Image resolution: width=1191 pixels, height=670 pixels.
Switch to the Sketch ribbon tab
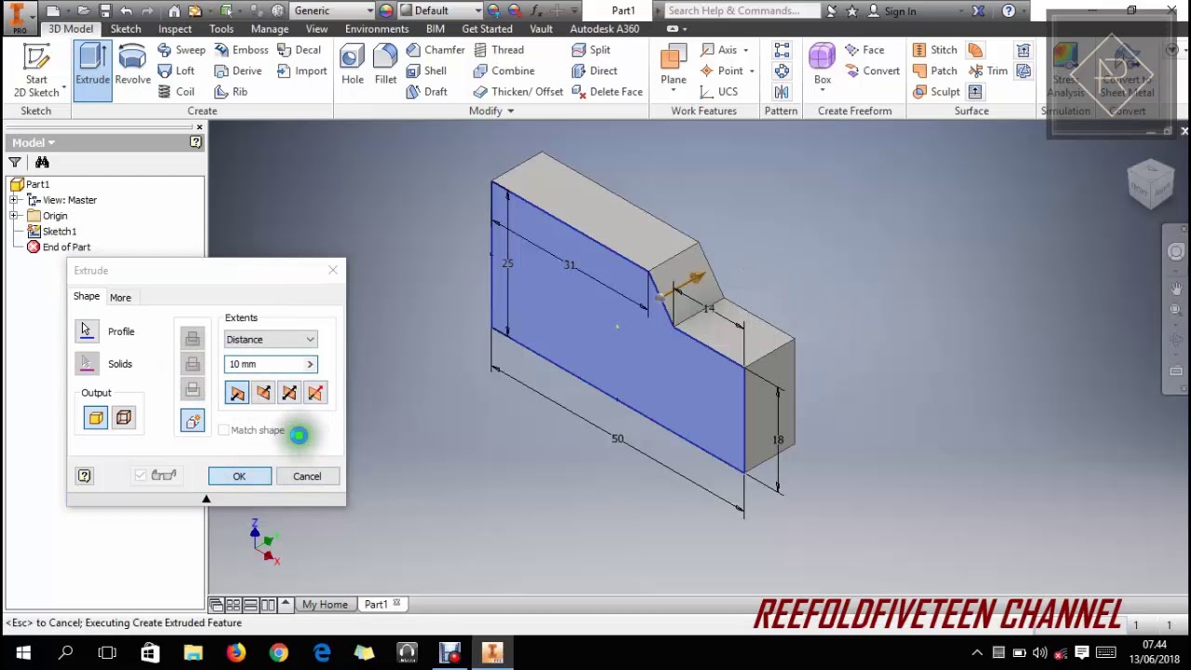pyautogui.click(x=126, y=29)
